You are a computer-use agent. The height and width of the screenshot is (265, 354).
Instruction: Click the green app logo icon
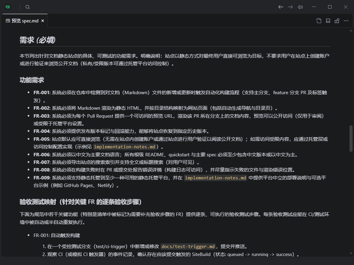[x=8, y=7]
